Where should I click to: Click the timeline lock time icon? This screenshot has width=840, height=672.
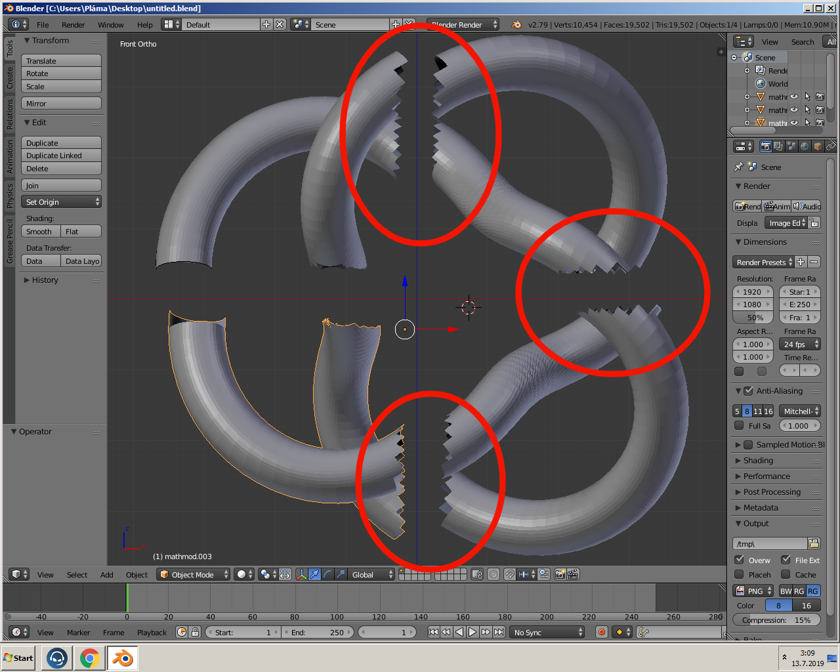[x=195, y=632]
